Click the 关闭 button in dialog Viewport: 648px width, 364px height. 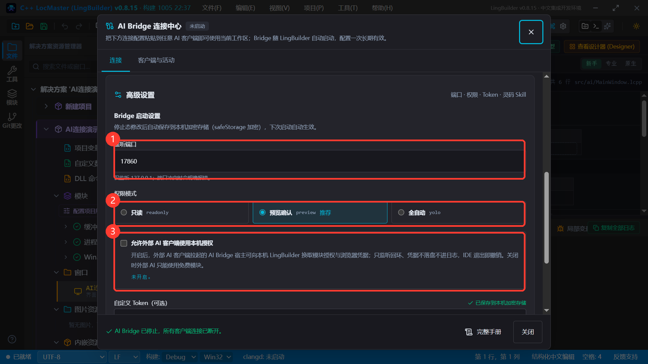(x=528, y=332)
